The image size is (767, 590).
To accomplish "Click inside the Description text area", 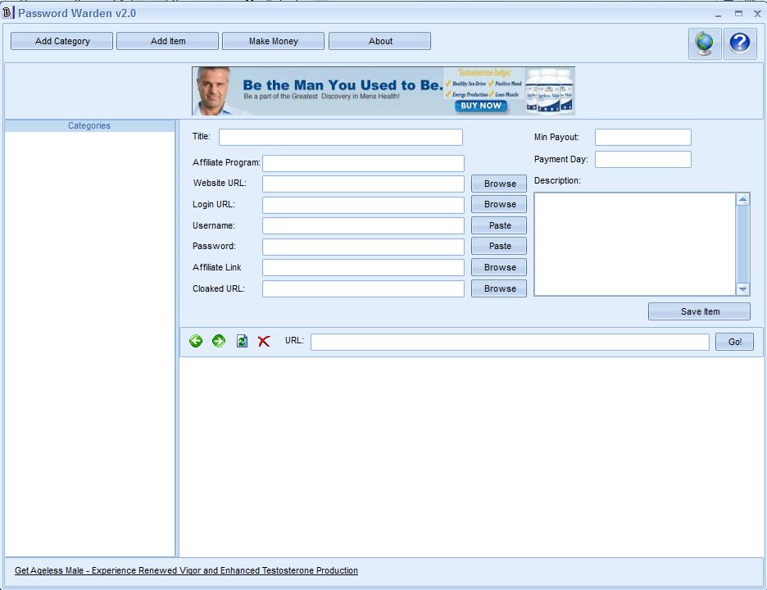I will click(x=635, y=244).
